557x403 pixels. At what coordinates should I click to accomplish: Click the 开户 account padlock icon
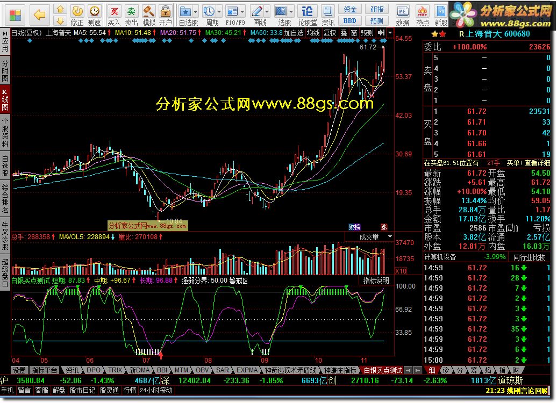click(x=166, y=16)
